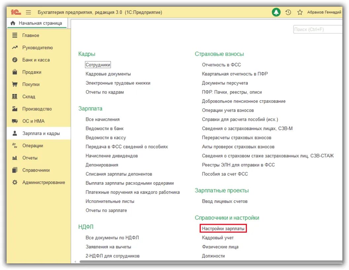Image resolution: width=349 pixels, height=270 pixels.
Task: Click the Руководителю chart icon
Action: tap(15, 48)
